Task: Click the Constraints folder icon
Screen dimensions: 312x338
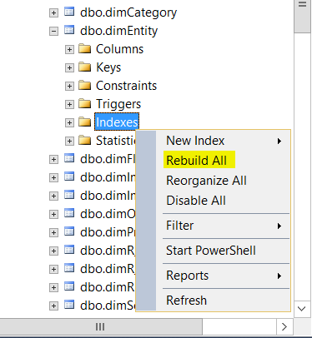Action: click(x=85, y=85)
